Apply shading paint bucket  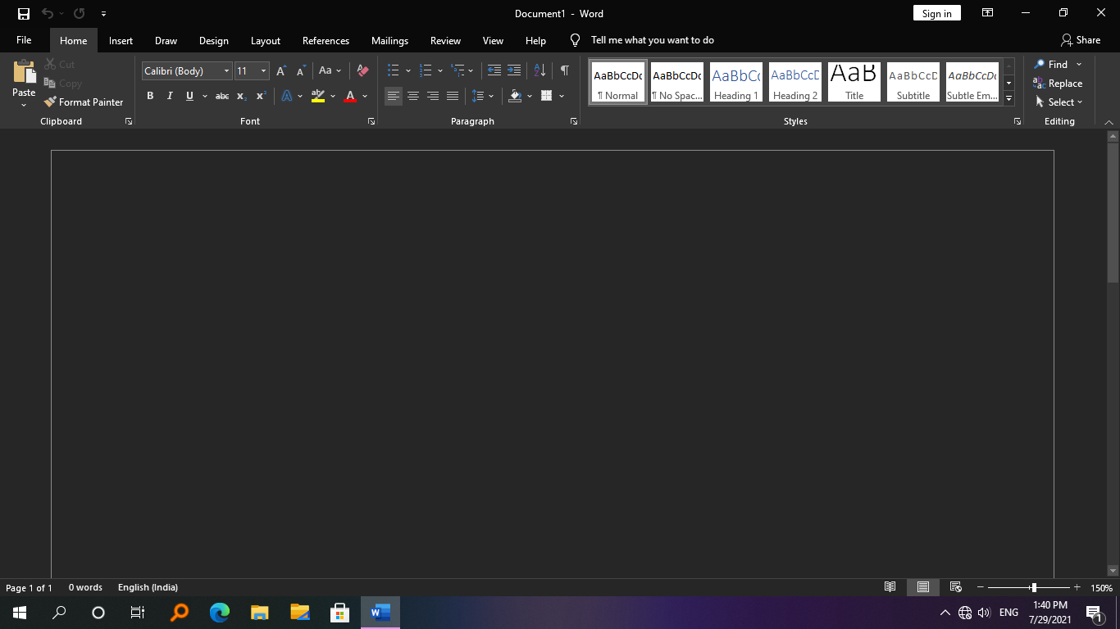click(515, 96)
